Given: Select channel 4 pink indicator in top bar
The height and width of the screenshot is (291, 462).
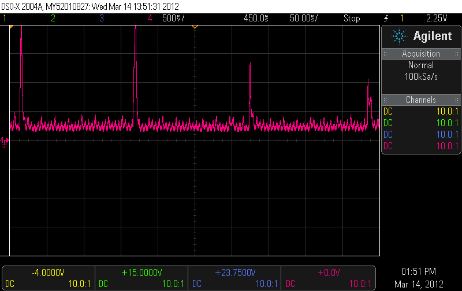Looking at the screenshot, I should coord(150,19).
